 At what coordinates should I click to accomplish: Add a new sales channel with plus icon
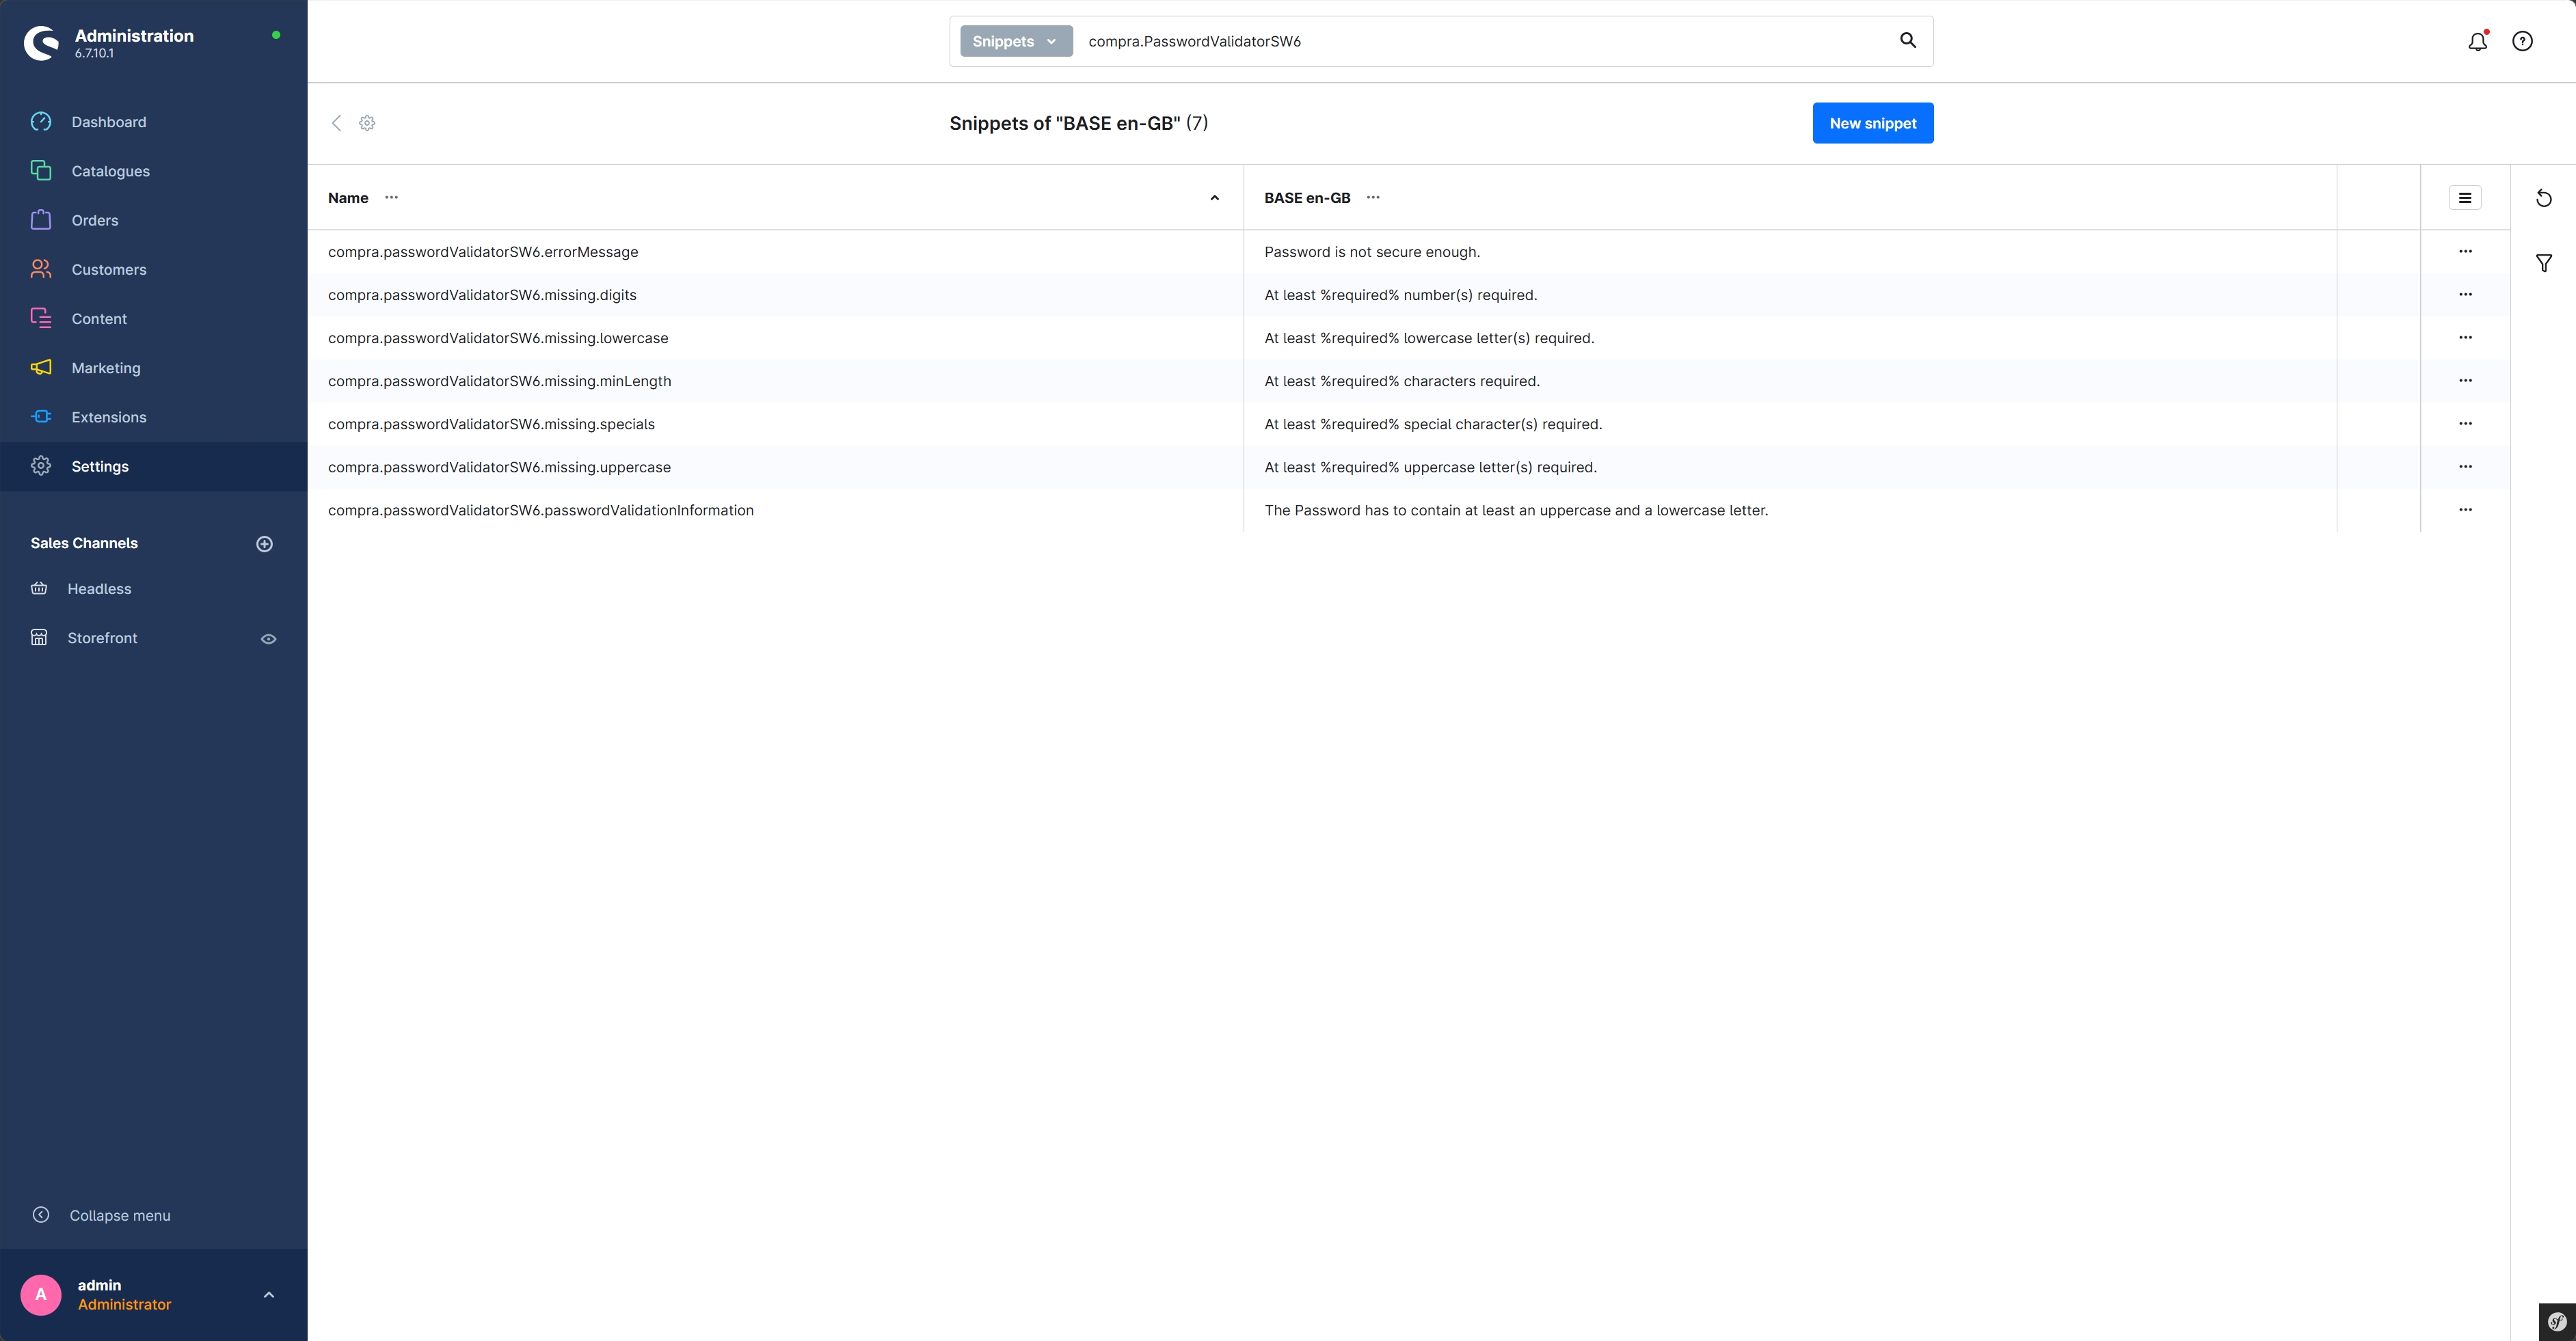(x=264, y=544)
